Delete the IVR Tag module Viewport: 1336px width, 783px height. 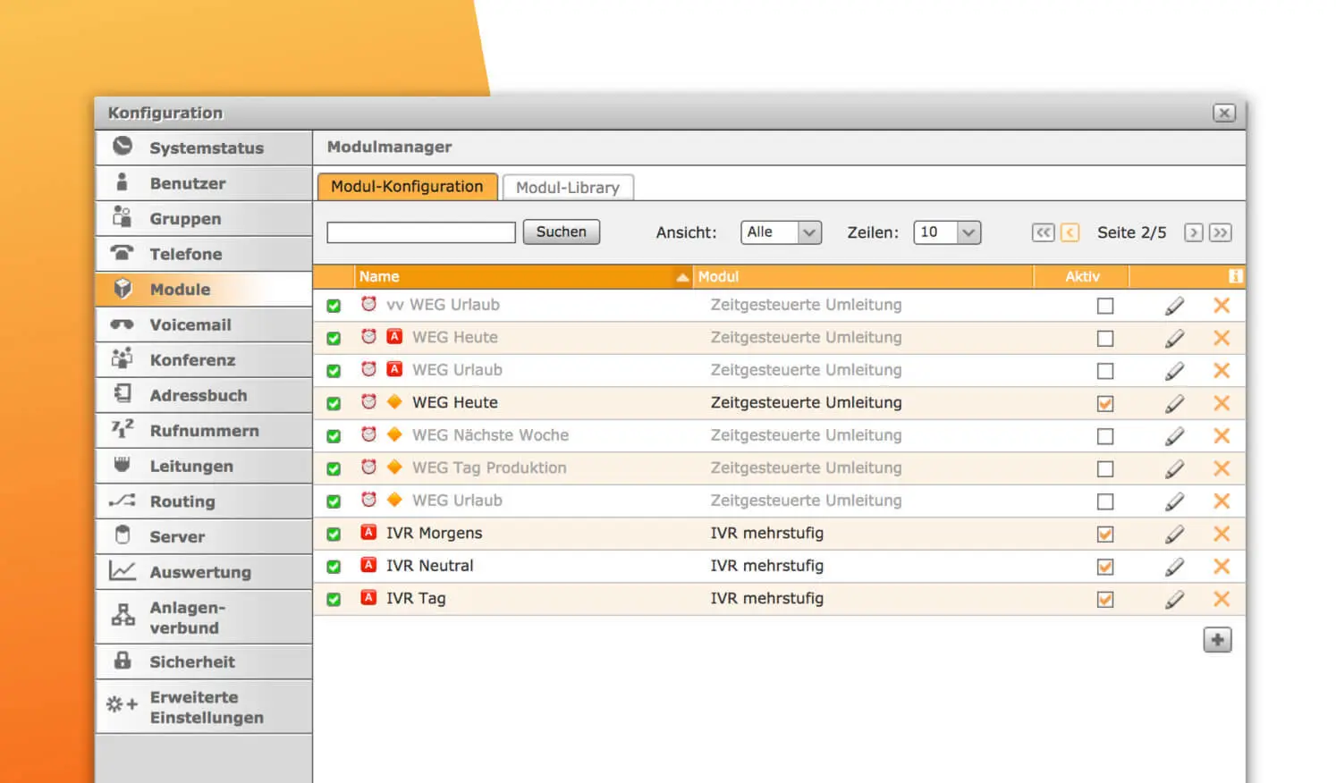(x=1222, y=600)
